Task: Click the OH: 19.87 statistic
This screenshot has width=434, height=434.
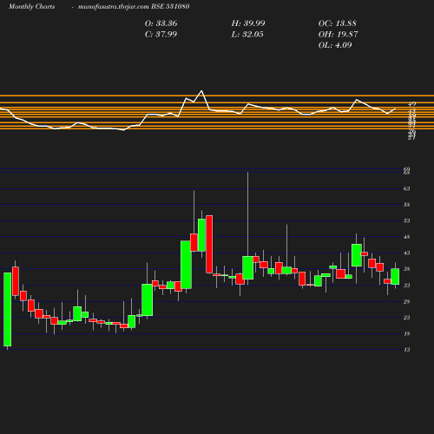Action: coord(338,35)
